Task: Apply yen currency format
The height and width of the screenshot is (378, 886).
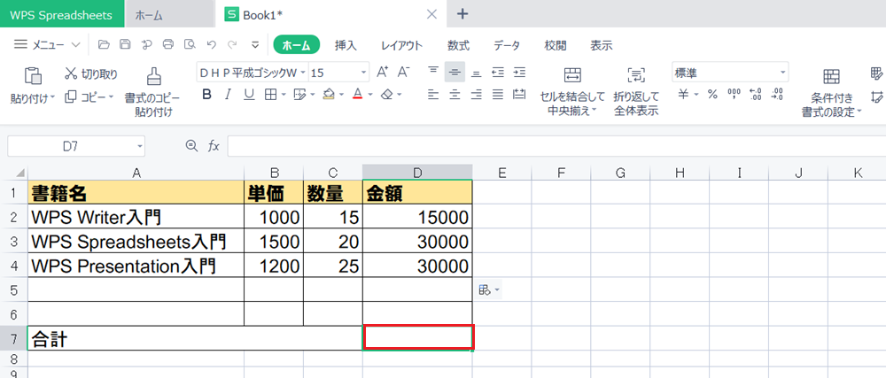Action: tap(684, 94)
